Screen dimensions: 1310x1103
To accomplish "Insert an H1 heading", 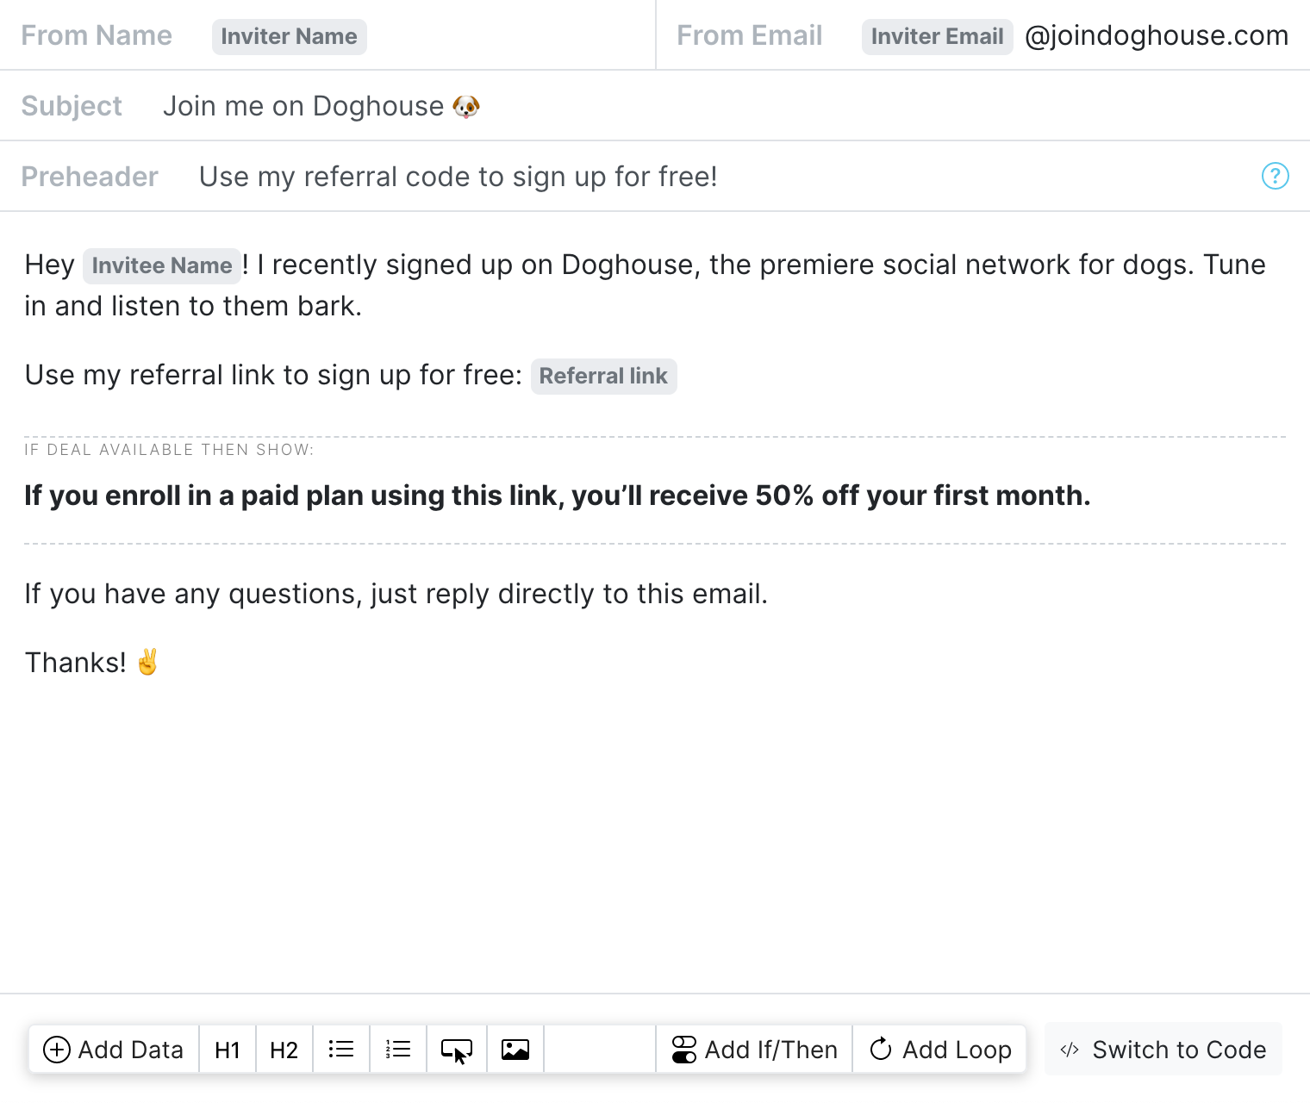I will pyautogui.click(x=227, y=1050).
